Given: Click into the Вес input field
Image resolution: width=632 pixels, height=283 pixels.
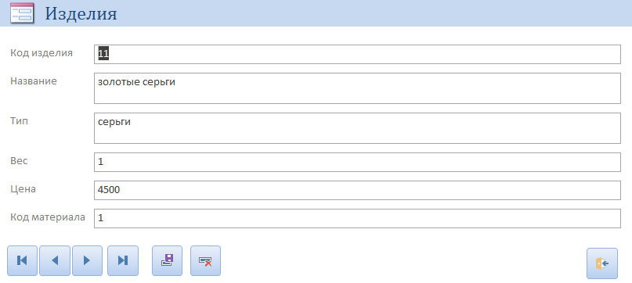Looking at the screenshot, I should point(357,163).
